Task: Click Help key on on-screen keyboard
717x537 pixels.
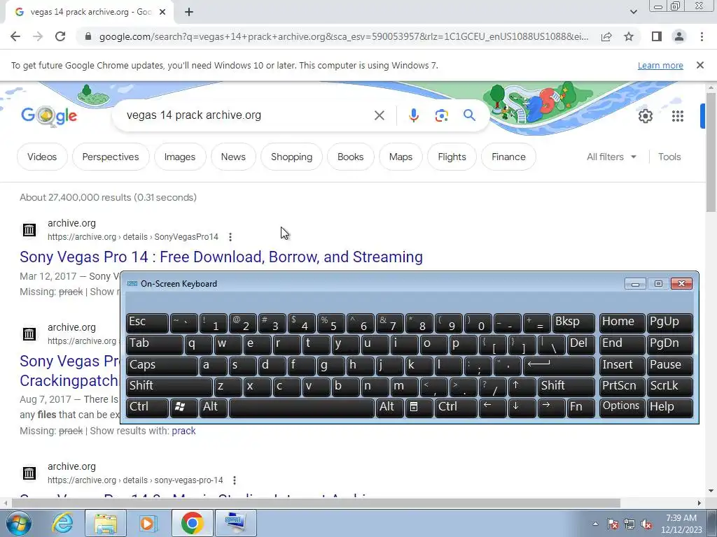Action: tap(669, 408)
